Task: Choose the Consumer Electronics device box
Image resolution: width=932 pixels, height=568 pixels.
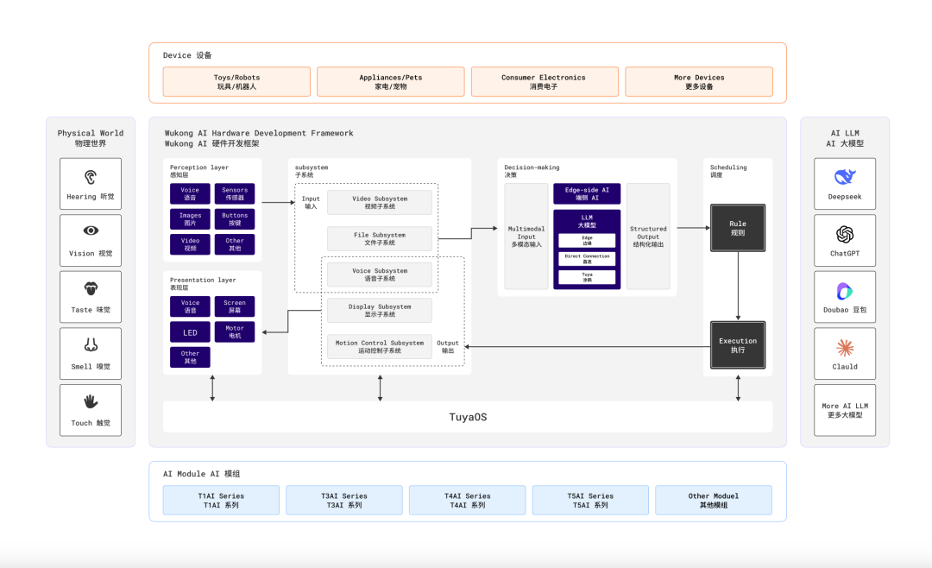Action: (x=545, y=81)
